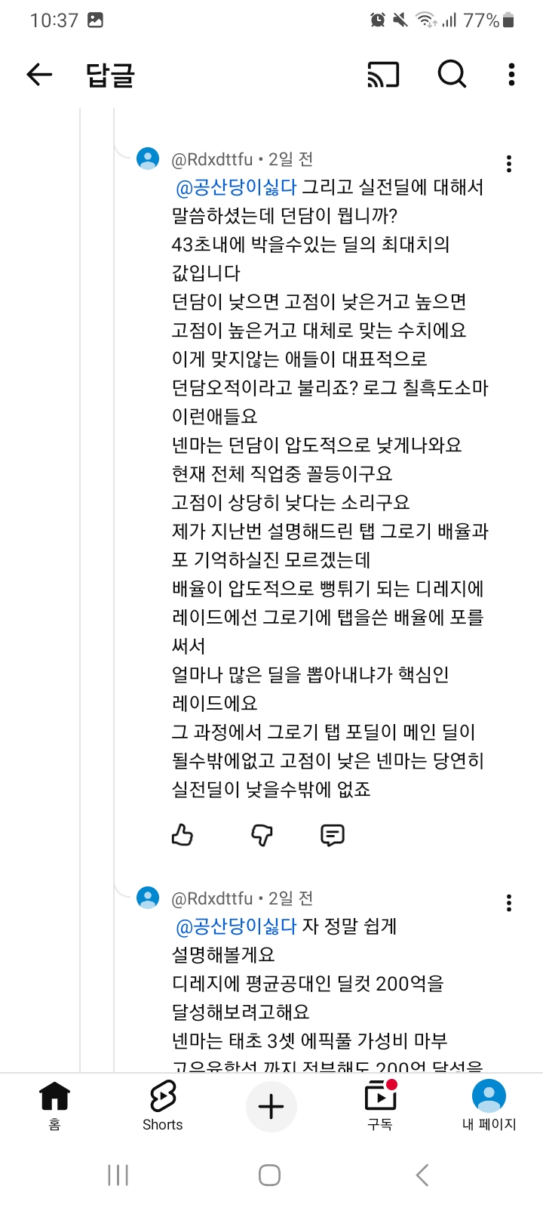Open the top bar three-dot menu

511,74
